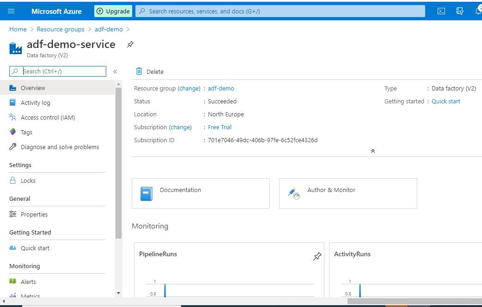Open the Azure portal hamburger menu
482x307 pixels.
pyautogui.click(x=11, y=11)
